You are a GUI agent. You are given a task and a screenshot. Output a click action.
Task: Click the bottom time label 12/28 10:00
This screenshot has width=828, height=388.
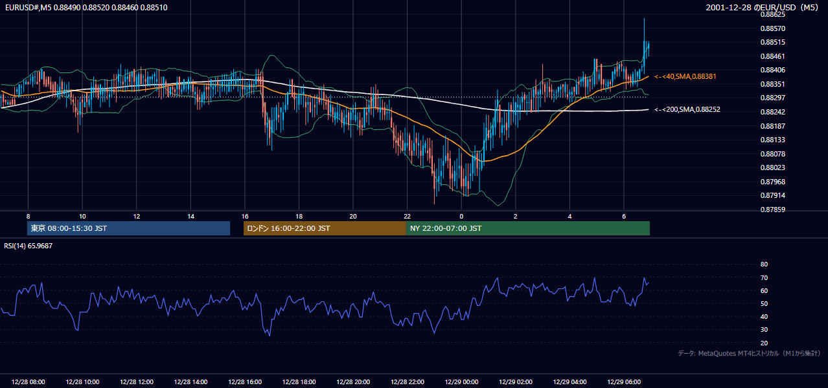click(82, 382)
